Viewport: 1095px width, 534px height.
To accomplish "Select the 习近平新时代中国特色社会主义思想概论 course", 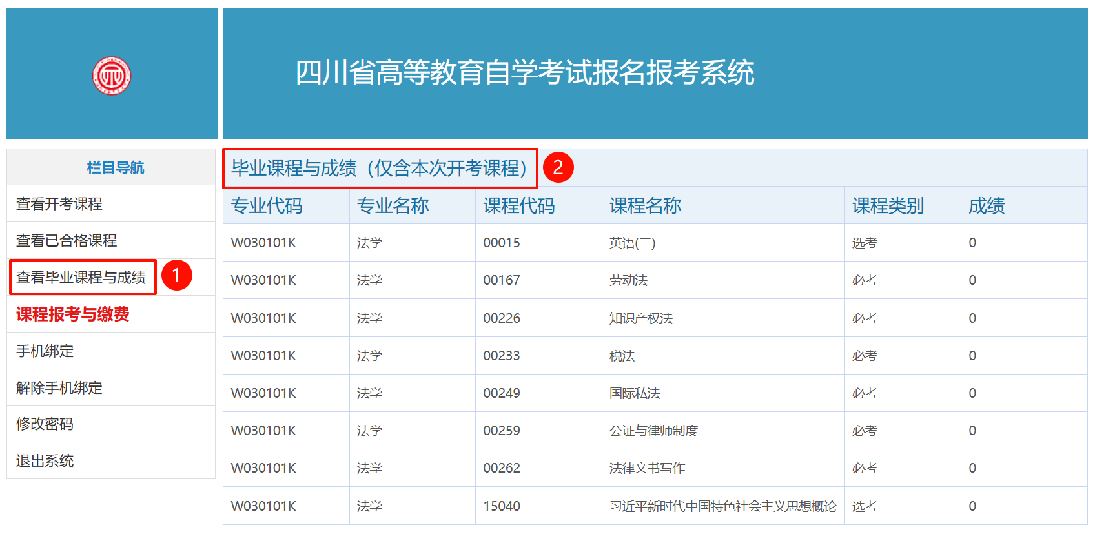I will point(722,506).
